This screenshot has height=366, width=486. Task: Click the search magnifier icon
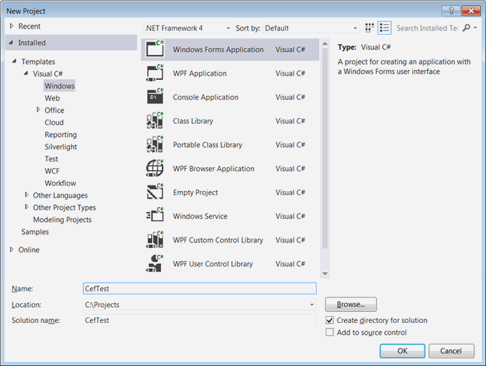466,28
